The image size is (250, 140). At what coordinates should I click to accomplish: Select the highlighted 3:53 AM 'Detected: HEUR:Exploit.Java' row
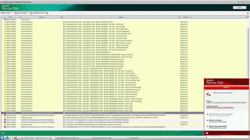102,113
